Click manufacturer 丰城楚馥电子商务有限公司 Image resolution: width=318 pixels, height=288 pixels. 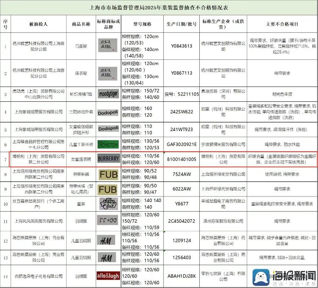pos(223,204)
